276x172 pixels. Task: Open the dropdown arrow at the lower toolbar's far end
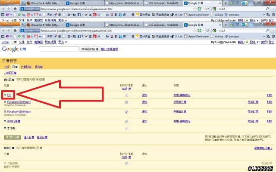(273, 31)
